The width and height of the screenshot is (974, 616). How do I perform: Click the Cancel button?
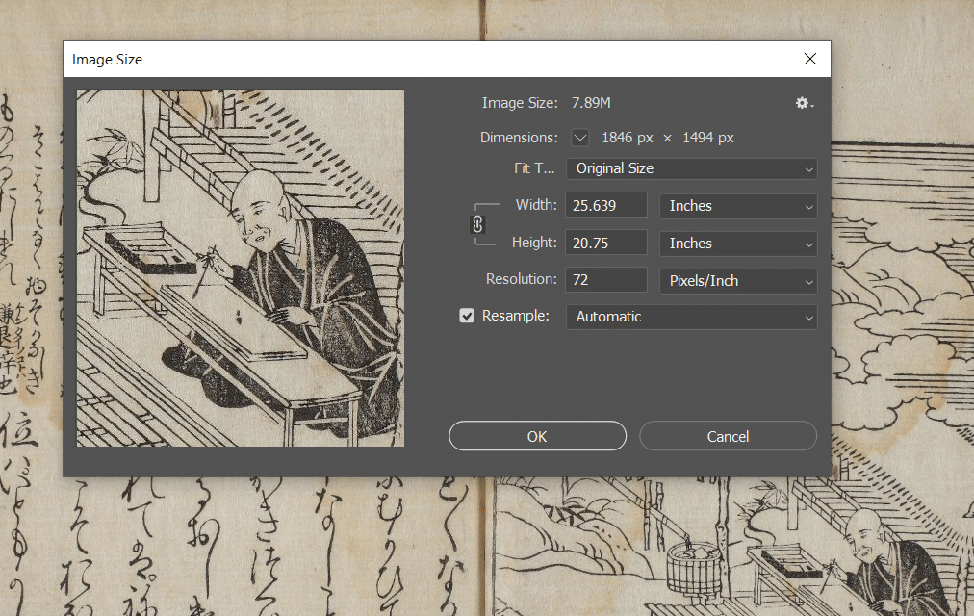click(728, 437)
